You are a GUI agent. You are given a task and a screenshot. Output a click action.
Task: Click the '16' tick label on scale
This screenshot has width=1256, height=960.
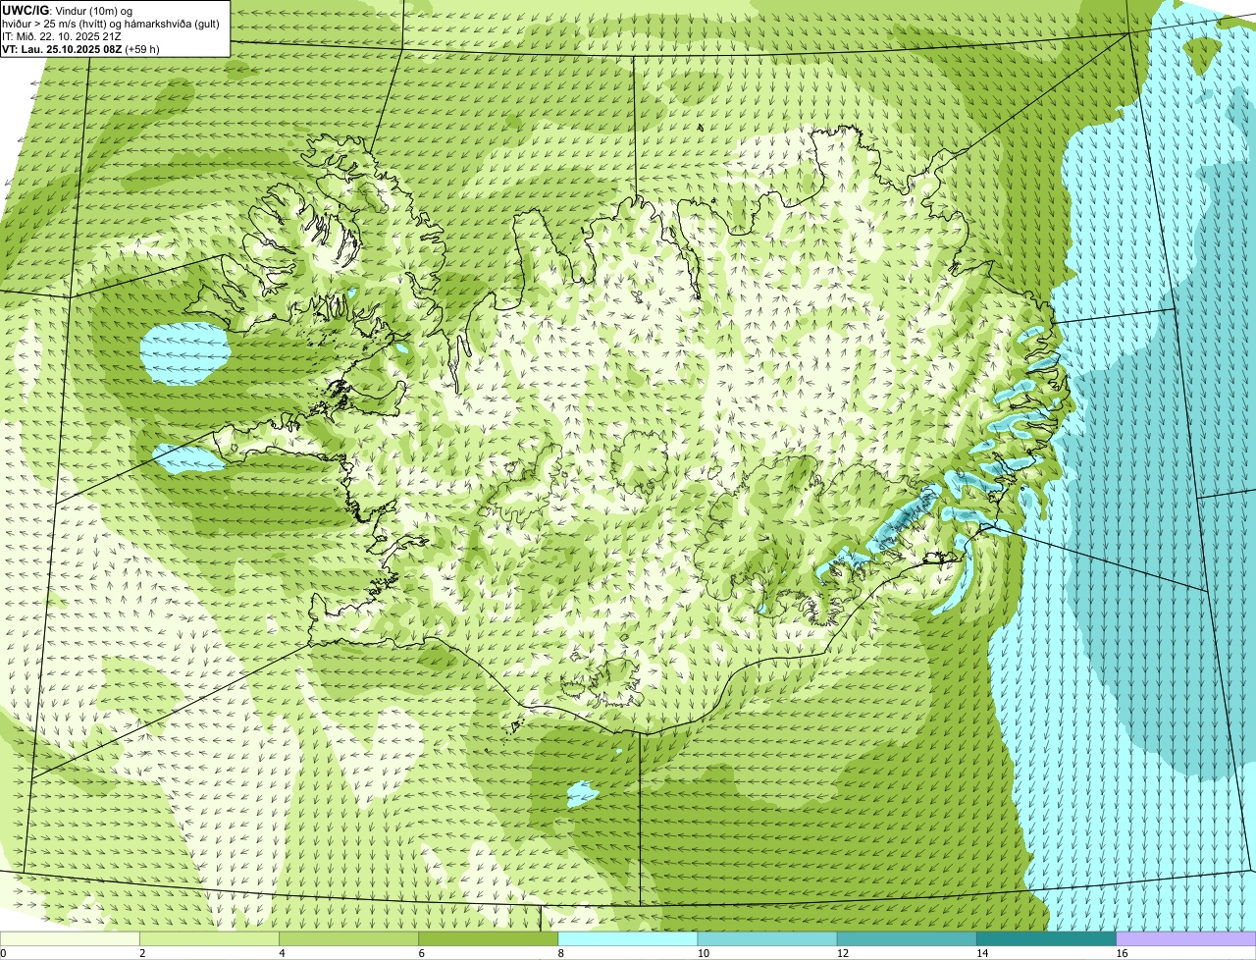coord(1122,953)
